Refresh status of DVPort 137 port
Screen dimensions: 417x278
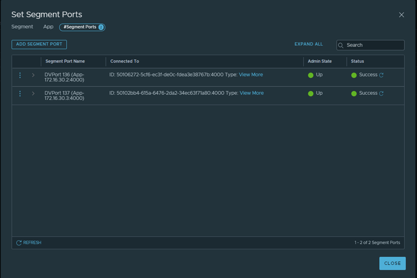382,94
